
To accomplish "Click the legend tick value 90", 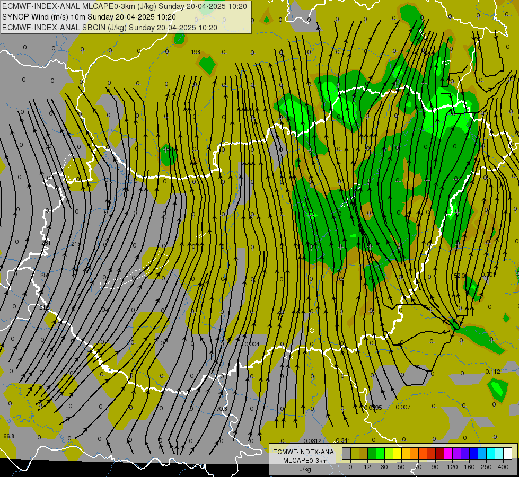I will tap(435, 467).
